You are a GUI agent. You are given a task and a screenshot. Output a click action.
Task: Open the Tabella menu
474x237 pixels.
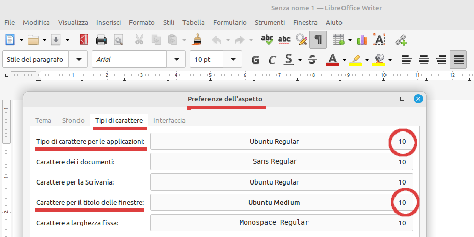point(194,22)
